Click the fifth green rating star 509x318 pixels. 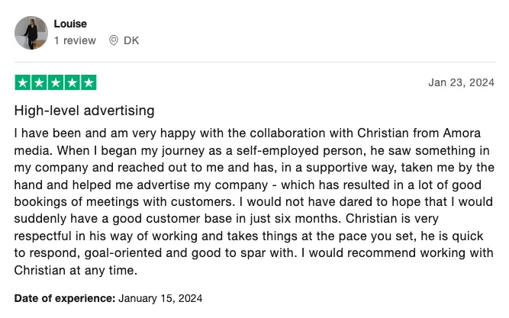point(89,82)
